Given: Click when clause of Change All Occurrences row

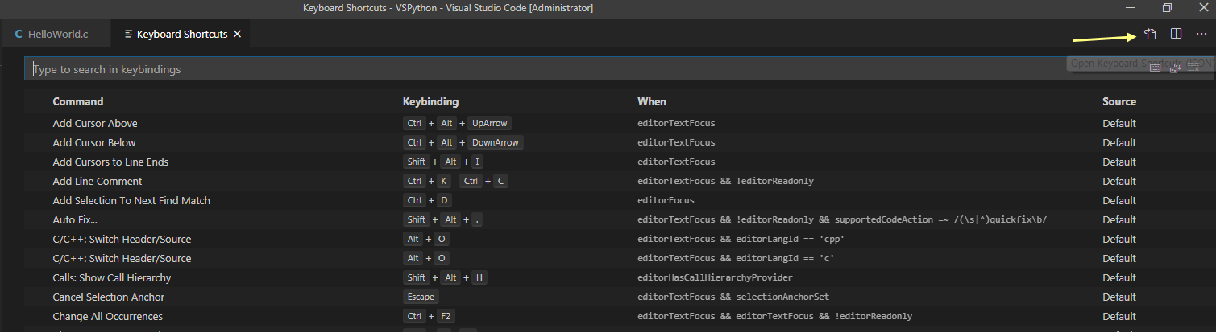Looking at the screenshot, I should point(774,316).
